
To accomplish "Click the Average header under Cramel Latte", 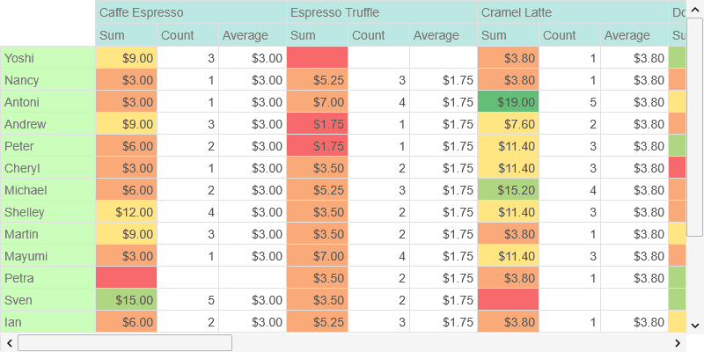I will pos(634,35).
